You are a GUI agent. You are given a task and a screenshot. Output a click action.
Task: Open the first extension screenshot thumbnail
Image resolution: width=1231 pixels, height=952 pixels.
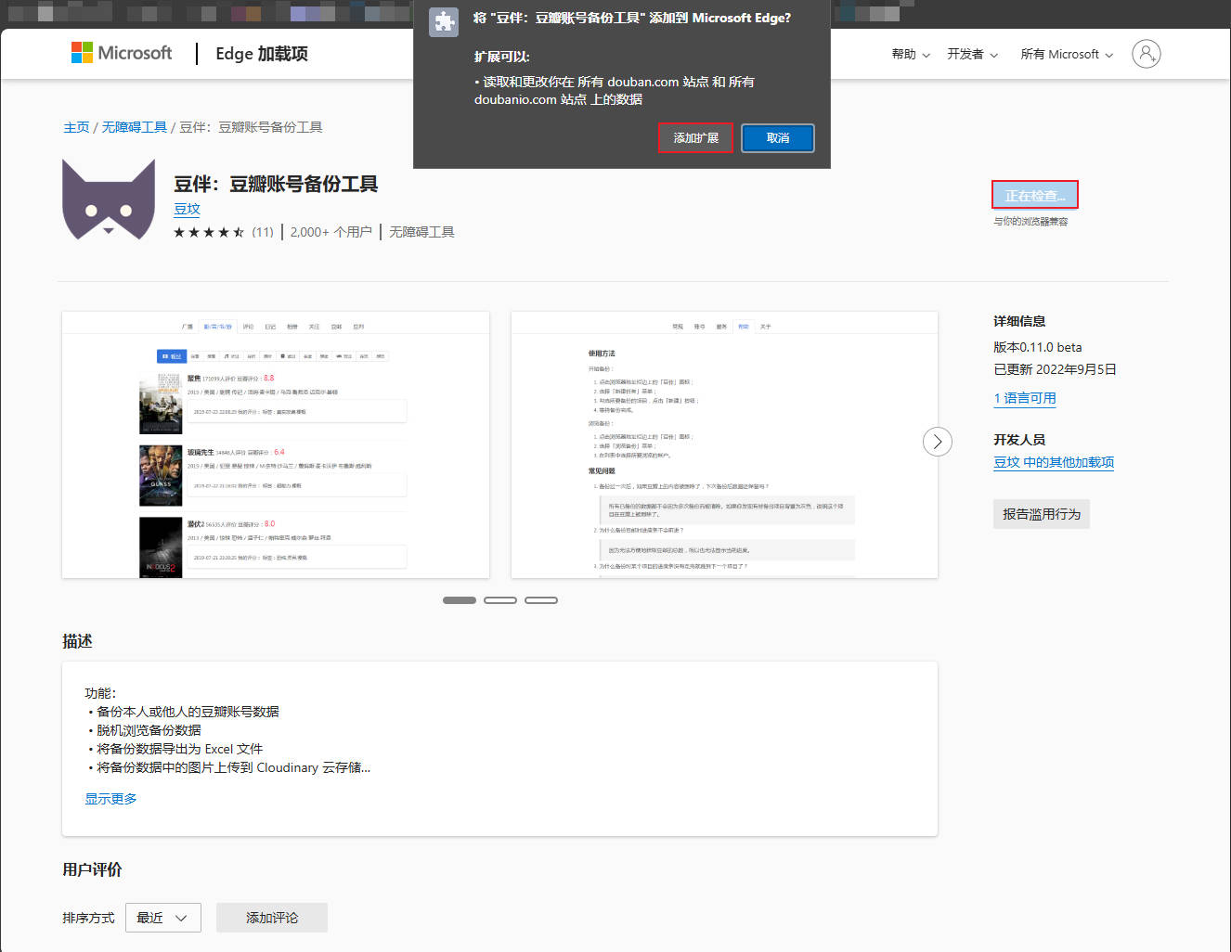[276, 444]
